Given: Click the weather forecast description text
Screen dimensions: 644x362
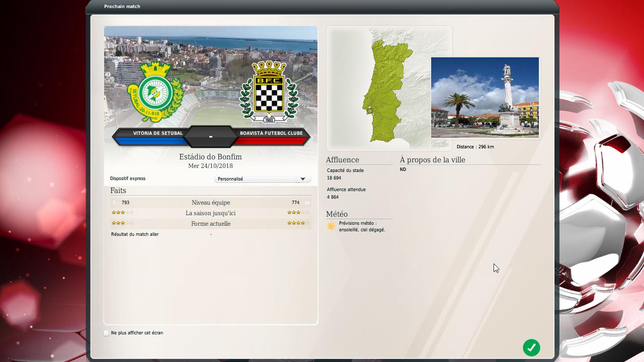Looking at the screenshot, I should point(362,226).
